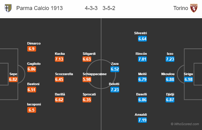Open player Zaza's name

(115, 64)
